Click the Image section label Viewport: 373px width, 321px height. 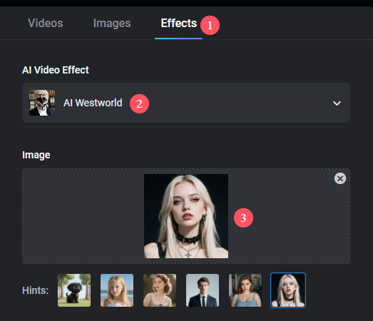pos(36,155)
